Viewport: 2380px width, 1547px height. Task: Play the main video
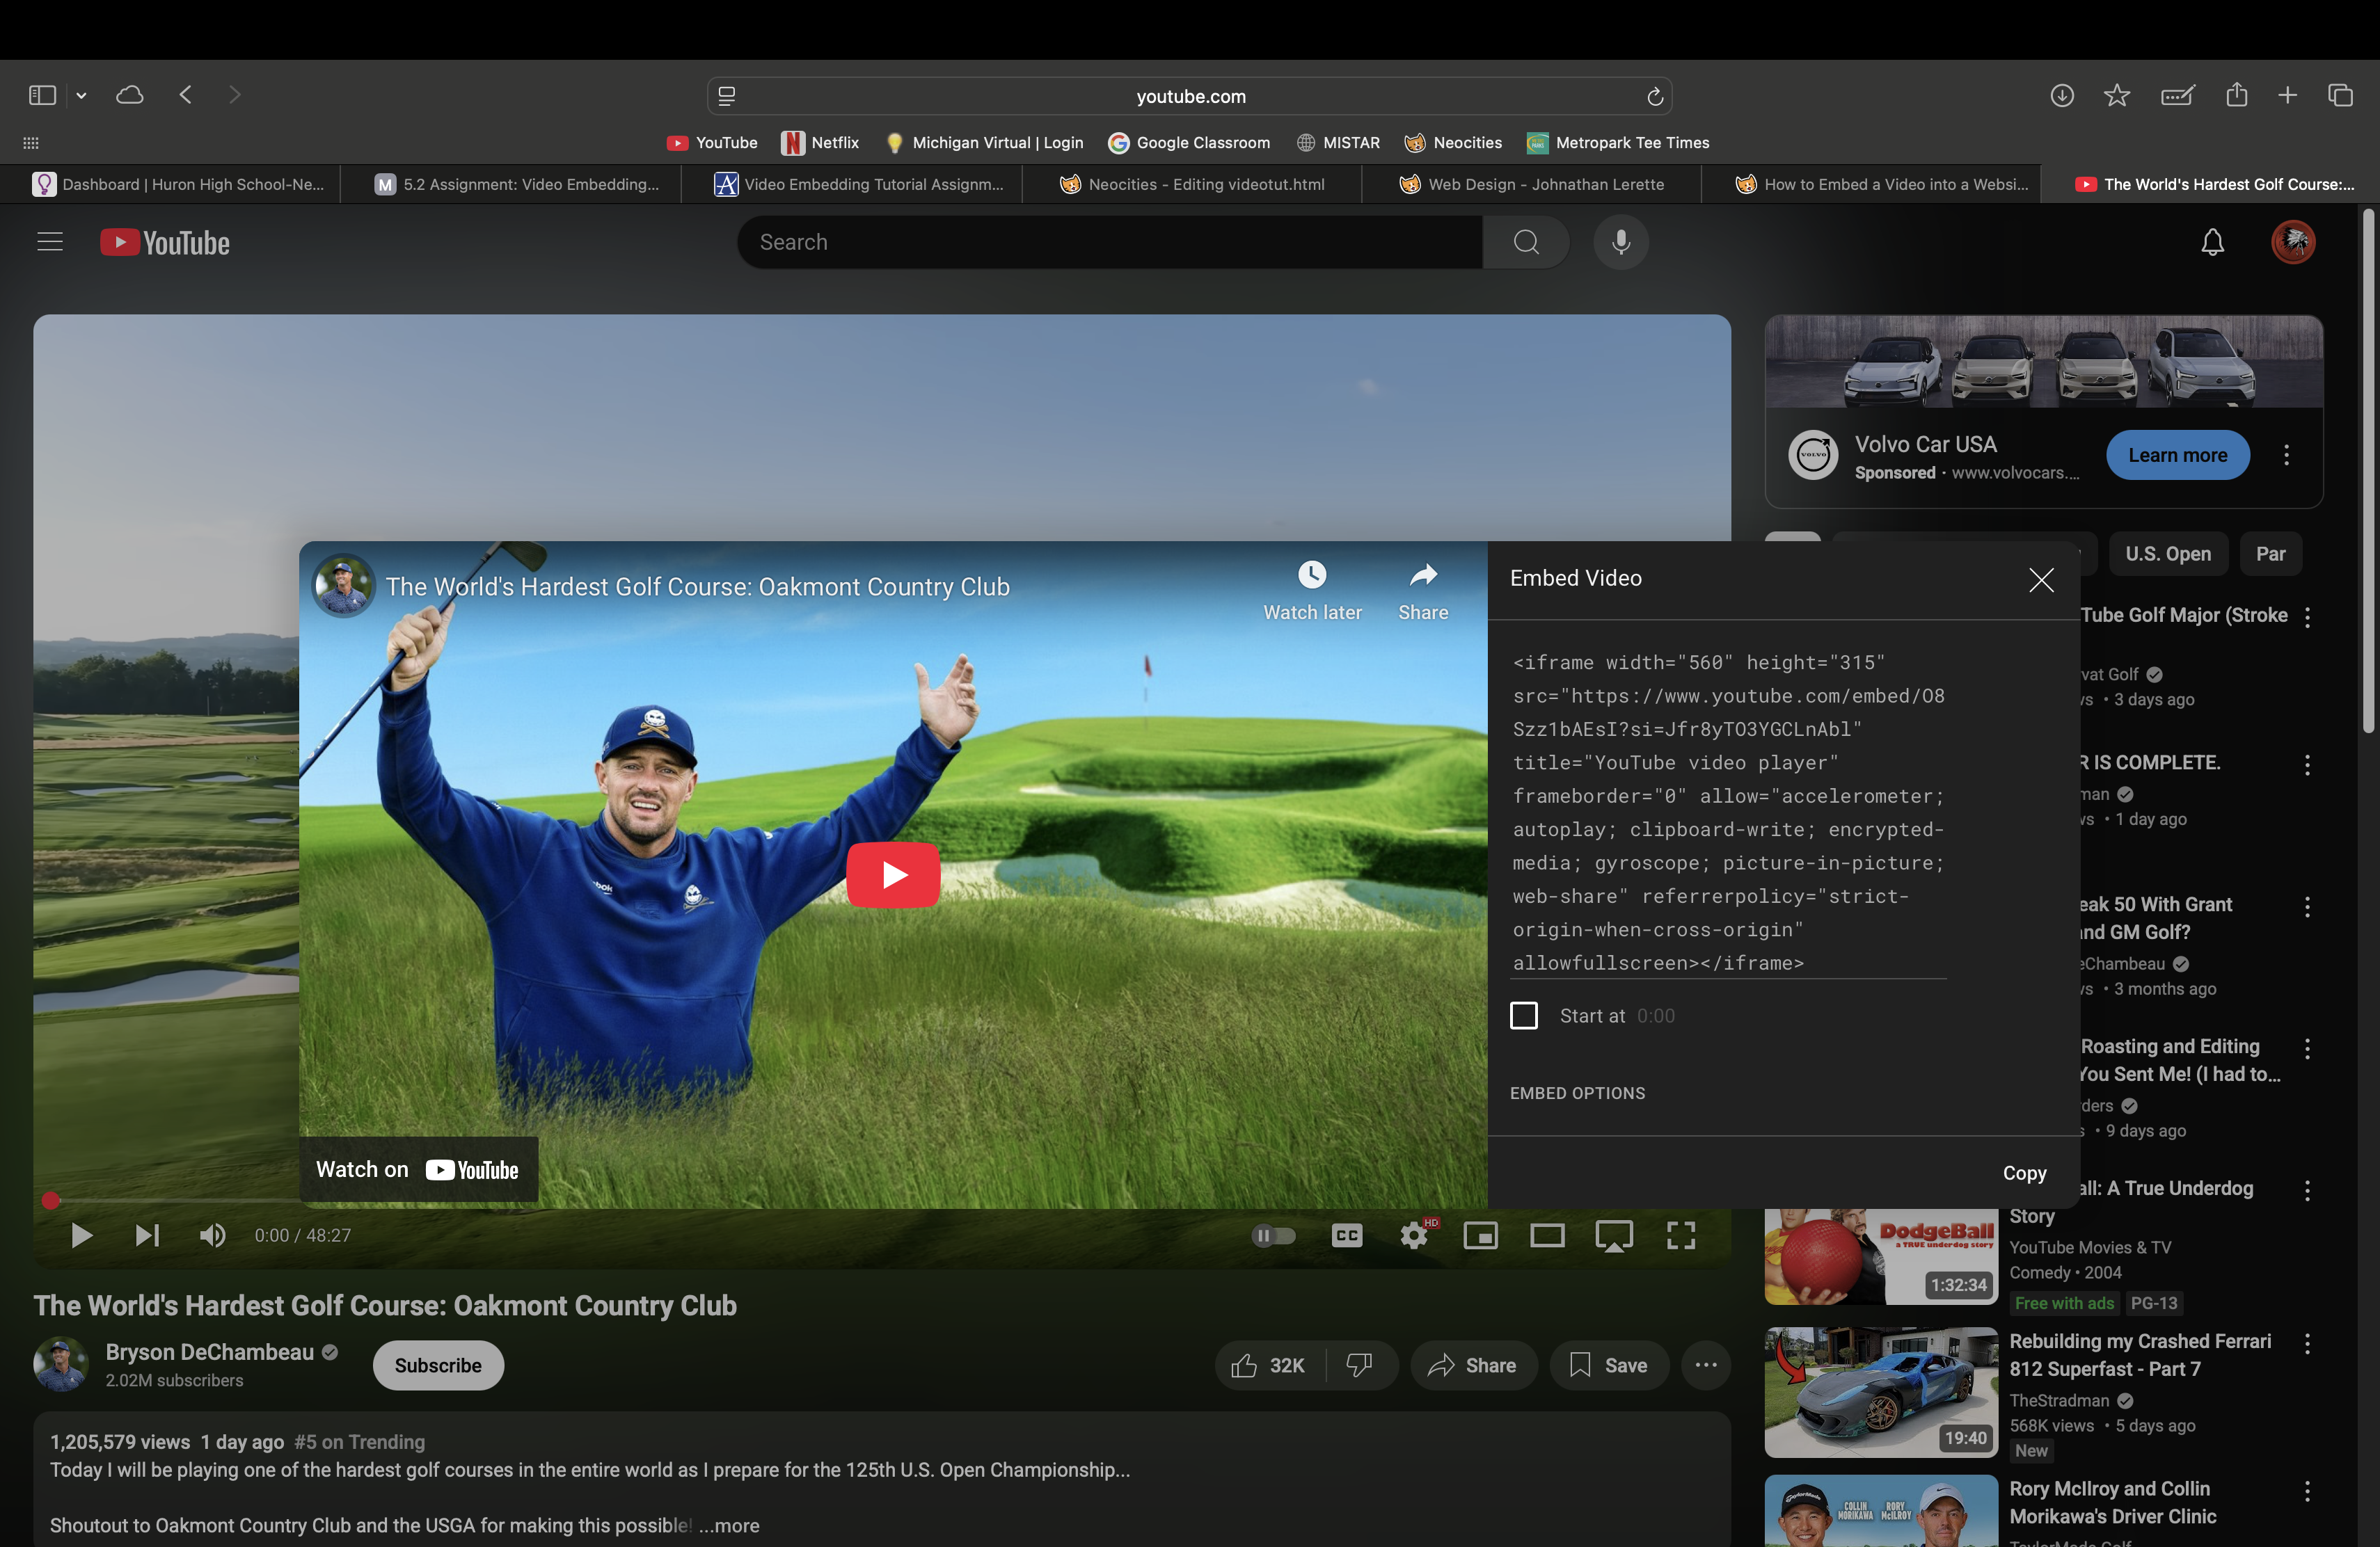(x=81, y=1235)
